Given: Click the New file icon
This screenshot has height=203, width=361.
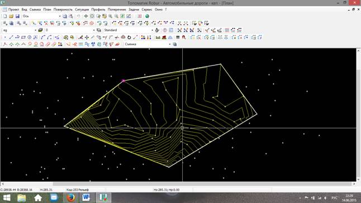Looking at the screenshot, I should pyautogui.click(x=5, y=16).
